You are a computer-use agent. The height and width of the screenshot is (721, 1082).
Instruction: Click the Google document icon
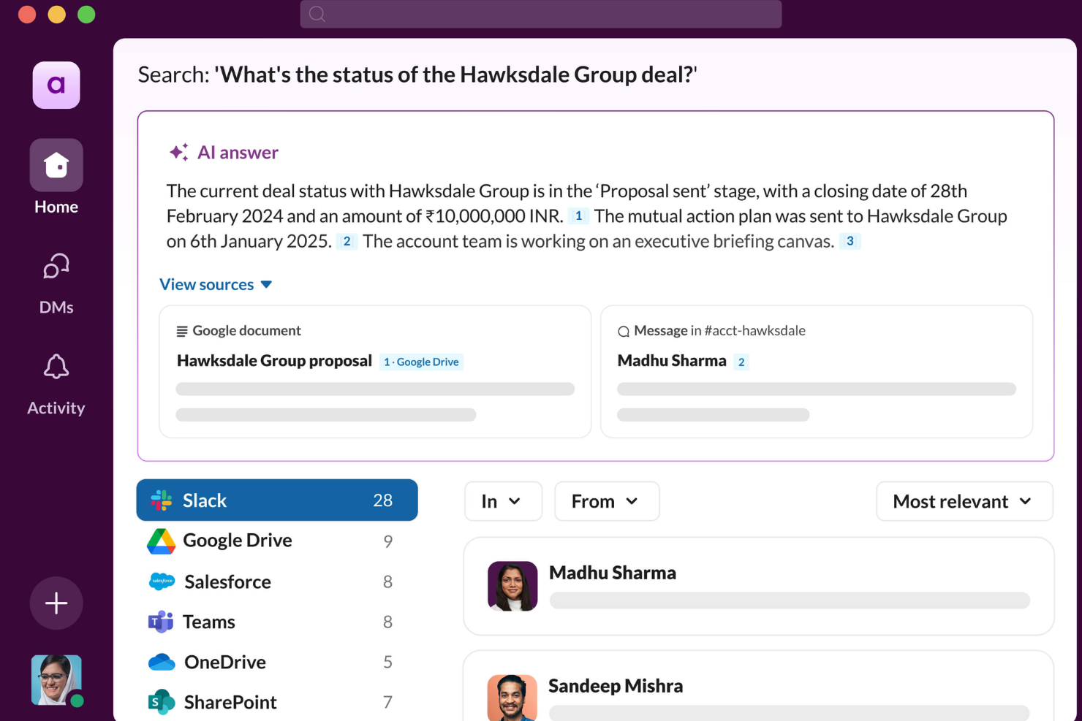tap(182, 331)
